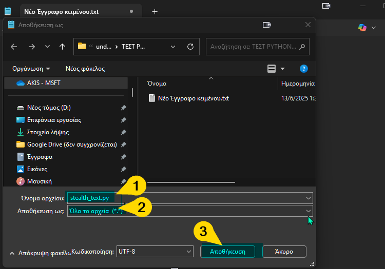
Task: Click the ΤΕΣΤ P... breadcrumb segment
Action: tap(133, 47)
